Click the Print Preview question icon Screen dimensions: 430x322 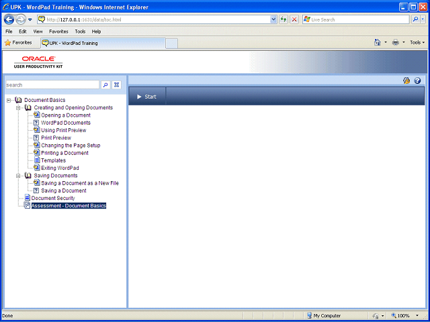pos(36,138)
